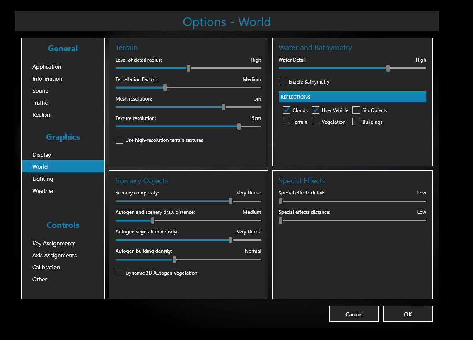Disable User Vehicle reflections

point(316,110)
